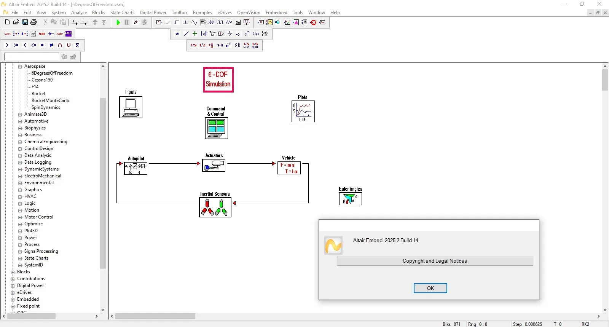The width and height of the screenshot is (609, 327).
Task: Insert a multiply block with asterisk icon
Action: coord(177,34)
